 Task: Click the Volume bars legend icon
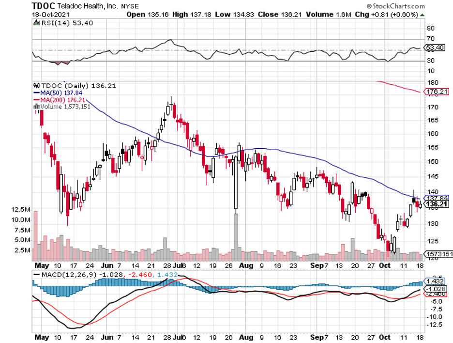[x=35, y=107]
